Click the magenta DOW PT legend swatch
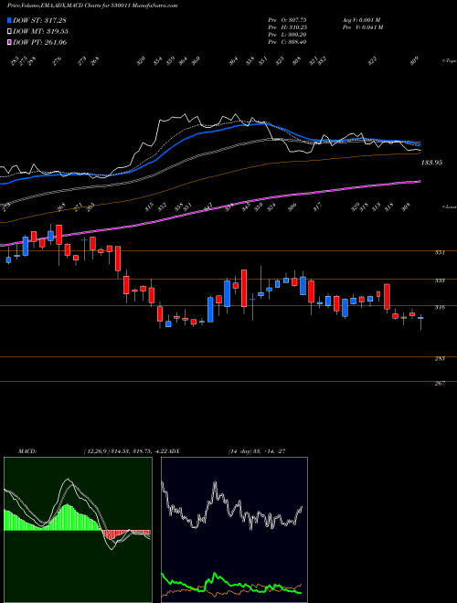 point(9,42)
